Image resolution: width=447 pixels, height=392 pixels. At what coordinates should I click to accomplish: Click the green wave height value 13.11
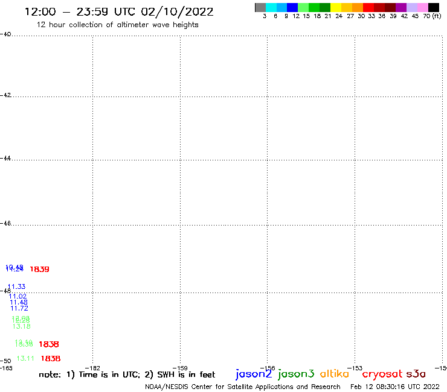tap(25, 358)
